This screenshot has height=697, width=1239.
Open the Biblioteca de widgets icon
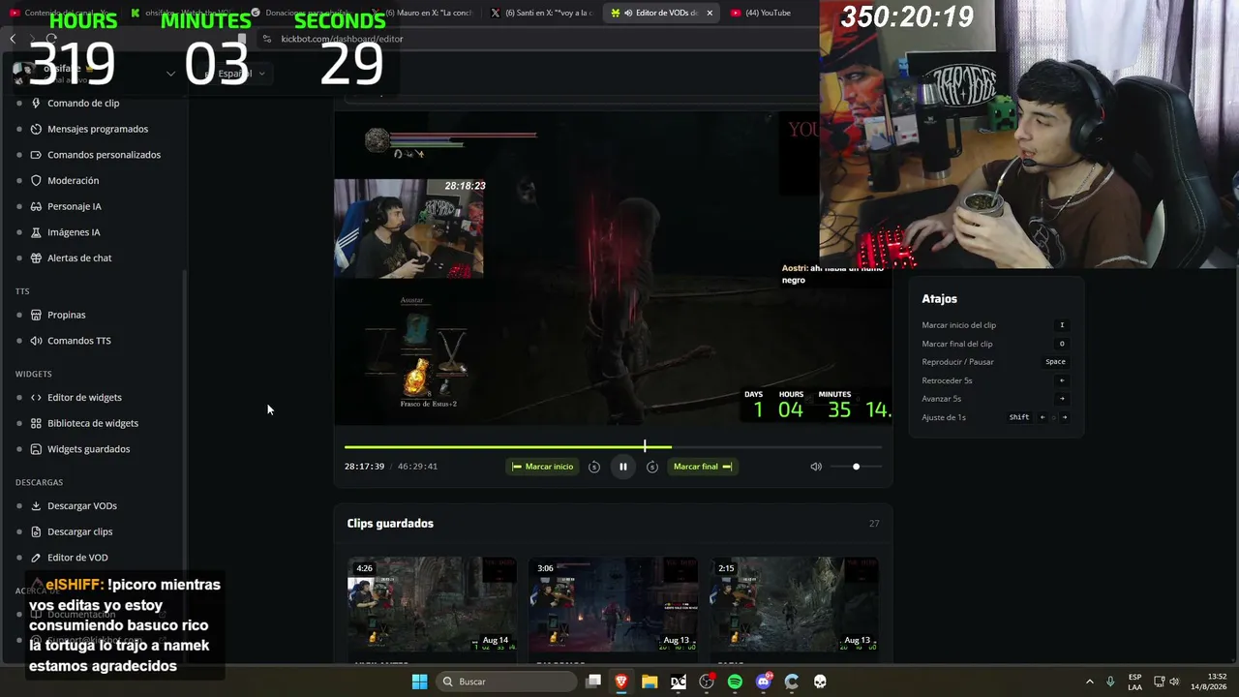(36, 423)
